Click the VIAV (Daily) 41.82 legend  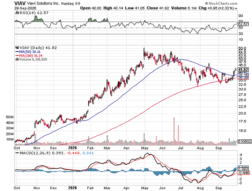pyautogui.click(x=38, y=48)
